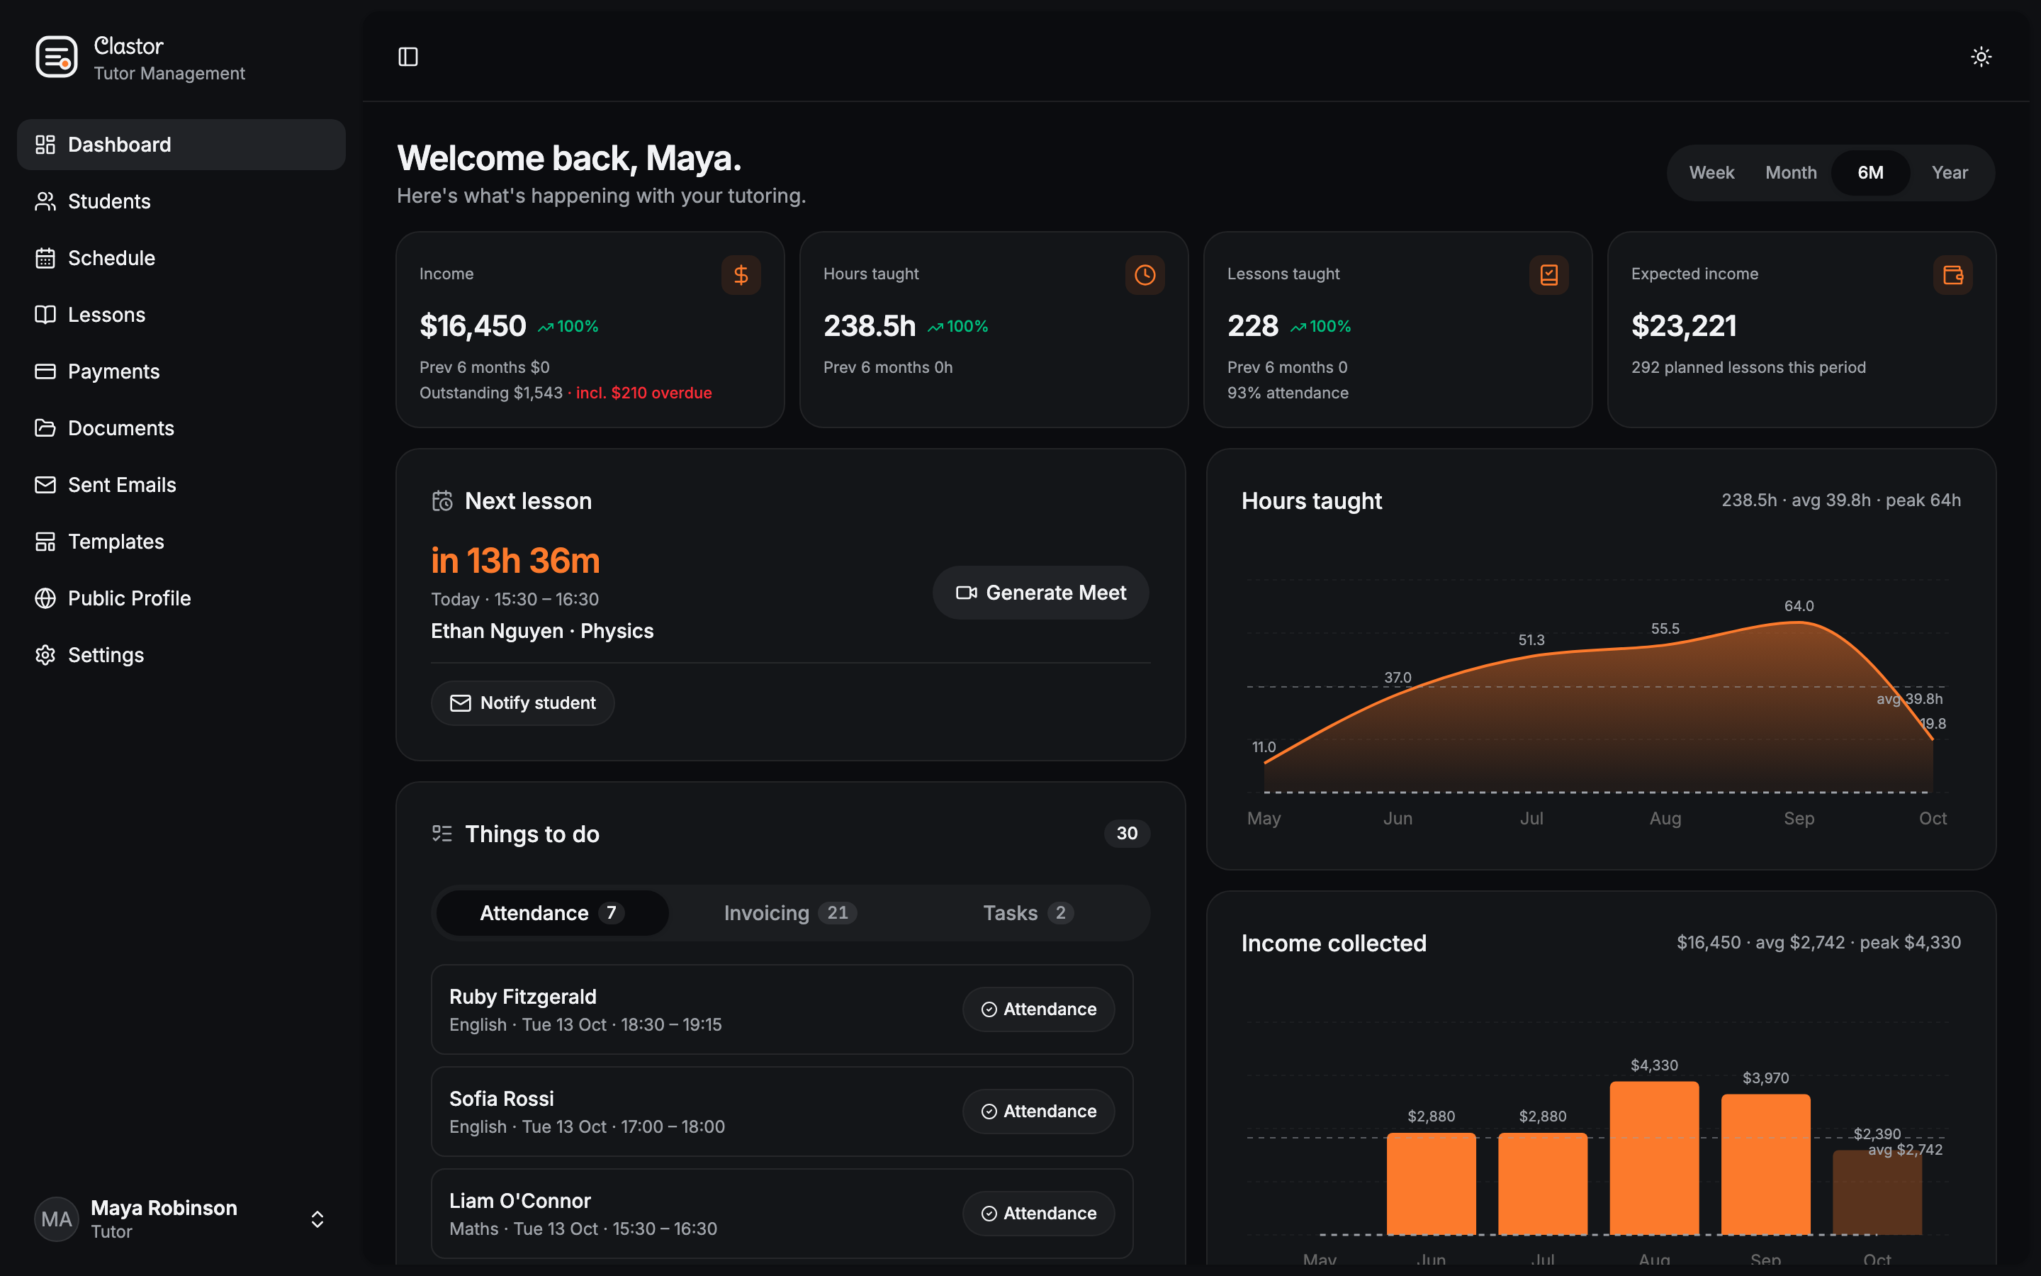Click the $4,330 August income bar
This screenshot has width=2041, height=1276.
pos(1654,1158)
